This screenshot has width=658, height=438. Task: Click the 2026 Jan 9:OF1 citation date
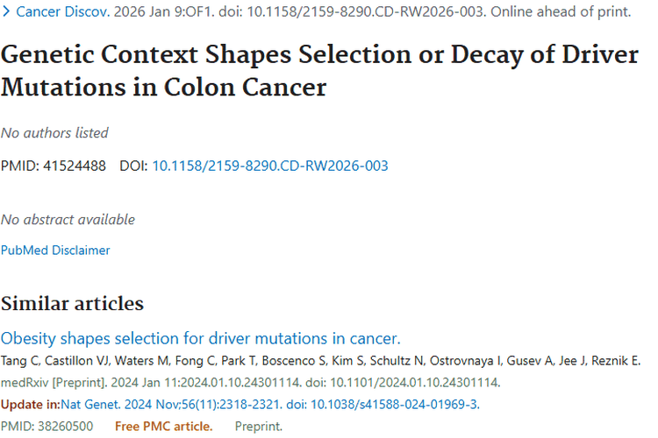pyautogui.click(x=152, y=12)
